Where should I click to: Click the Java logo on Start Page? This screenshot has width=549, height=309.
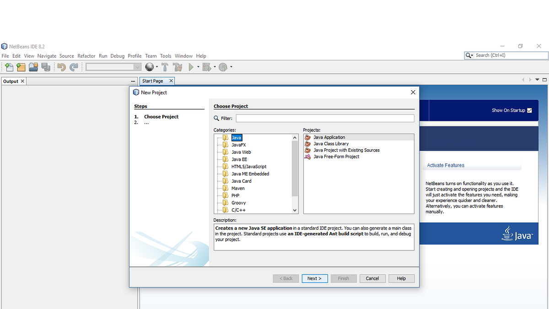[517, 233]
